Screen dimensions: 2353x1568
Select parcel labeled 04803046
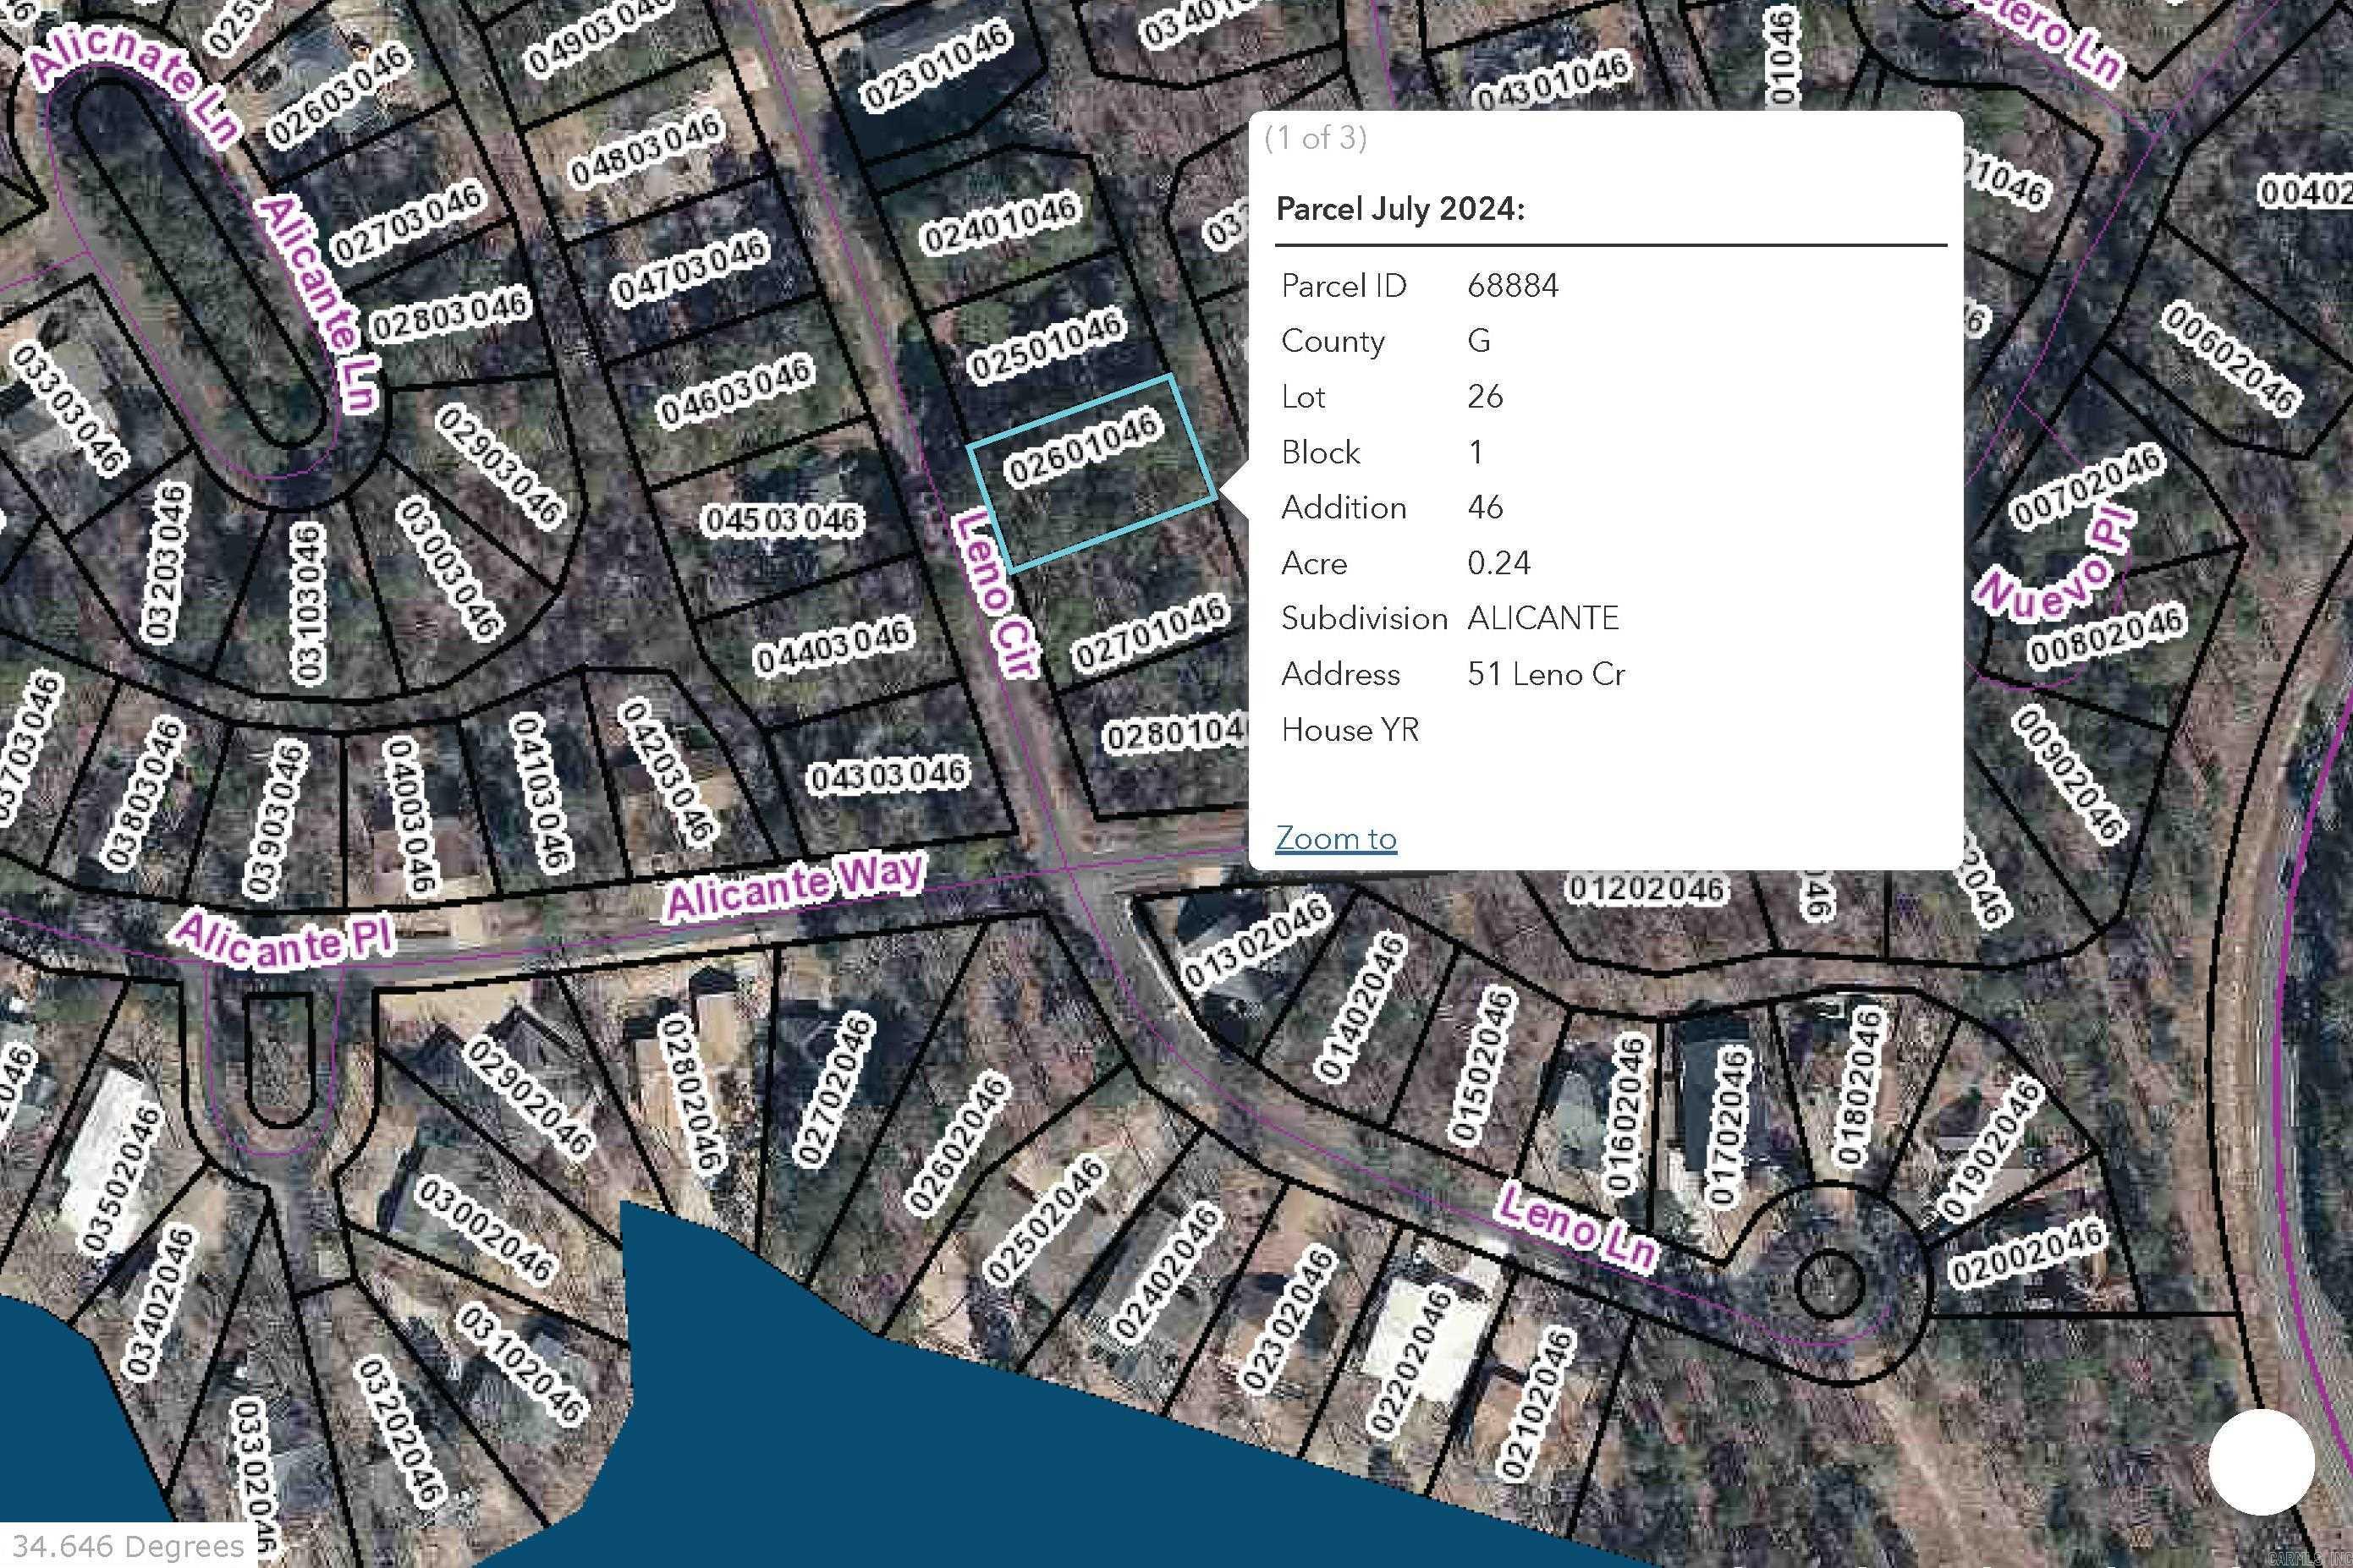(x=647, y=149)
